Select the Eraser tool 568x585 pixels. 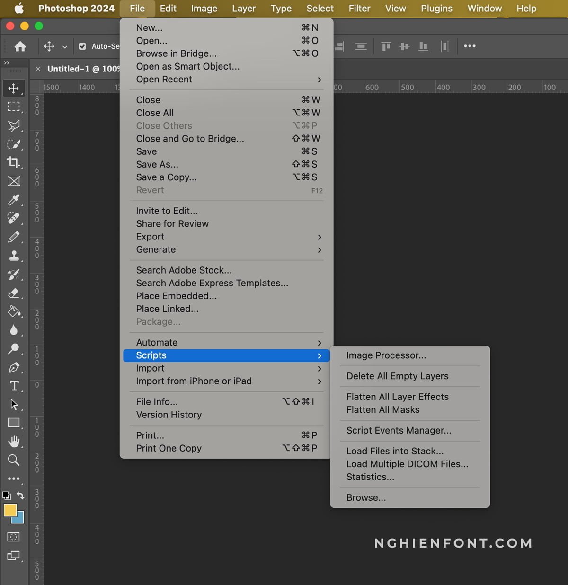[14, 292]
